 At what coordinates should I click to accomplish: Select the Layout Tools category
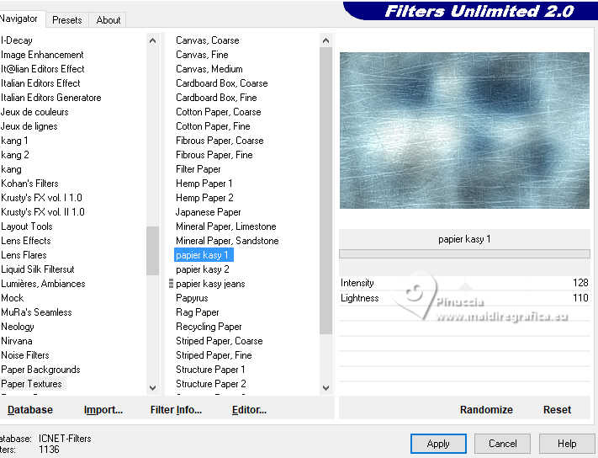tap(27, 226)
